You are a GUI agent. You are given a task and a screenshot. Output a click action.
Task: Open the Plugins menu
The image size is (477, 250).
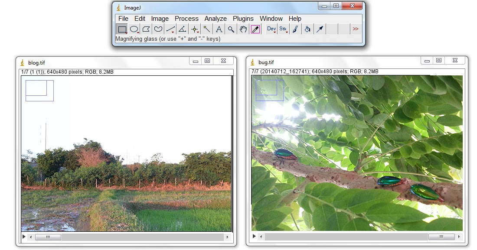tap(243, 19)
